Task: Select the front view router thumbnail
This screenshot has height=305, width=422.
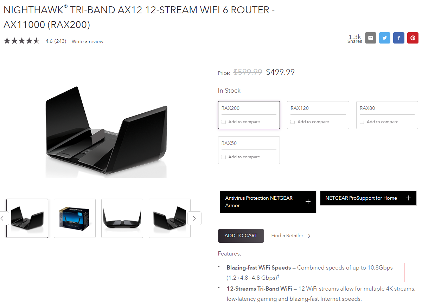Action: click(122, 218)
